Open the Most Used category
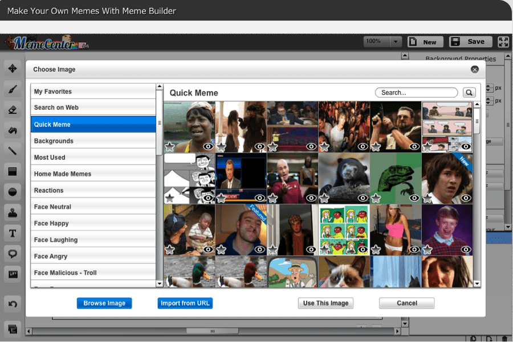The height and width of the screenshot is (342, 513). (x=93, y=158)
